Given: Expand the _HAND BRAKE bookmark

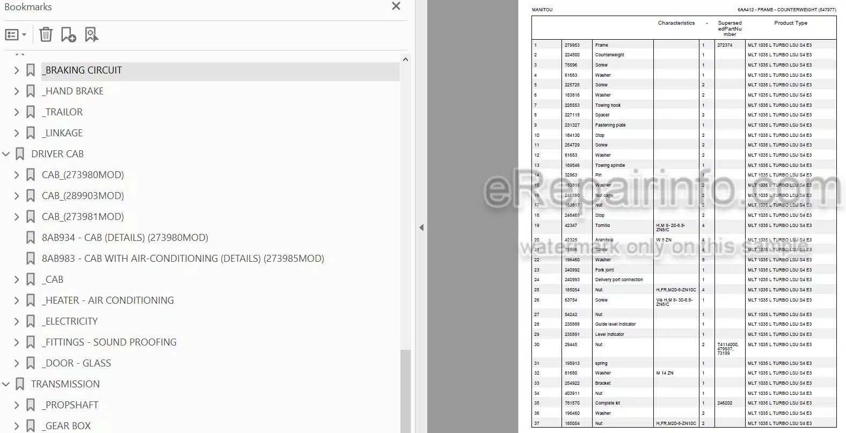Looking at the screenshot, I should [16, 91].
